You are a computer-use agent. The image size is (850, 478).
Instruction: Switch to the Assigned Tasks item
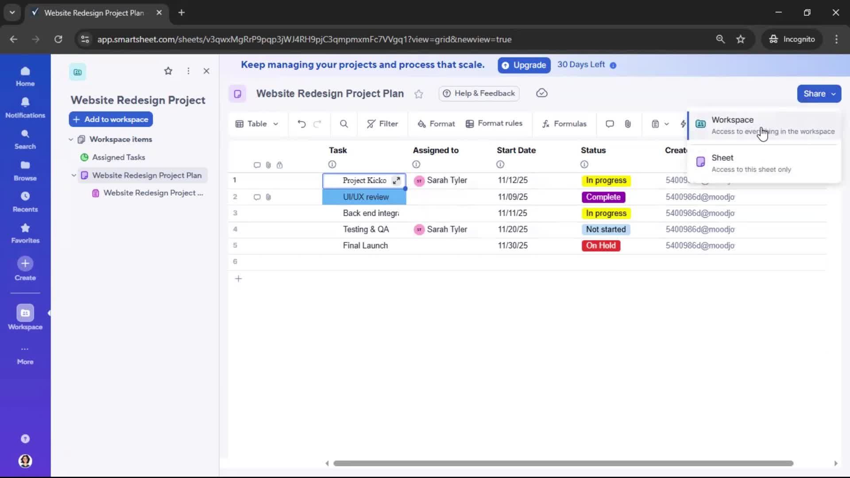tap(118, 157)
